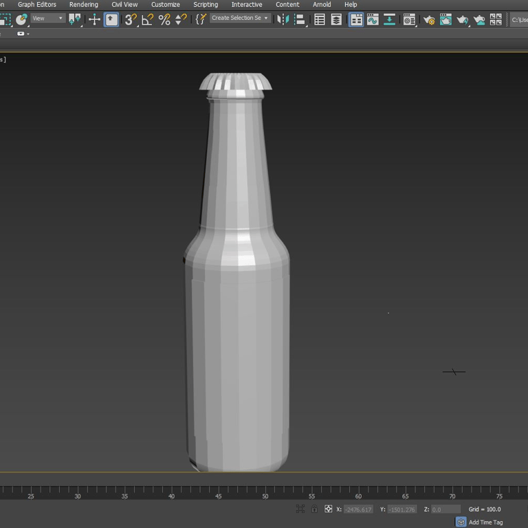Toggle Angle Snap

(x=148, y=19)
